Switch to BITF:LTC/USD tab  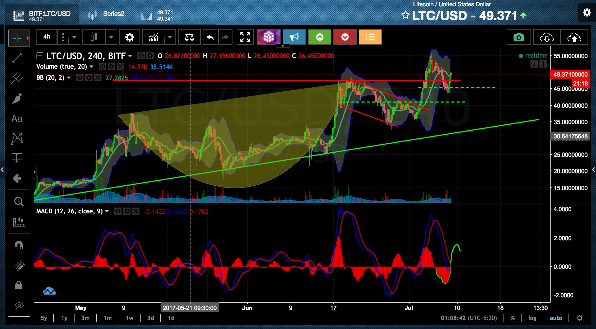click(42, 15)
